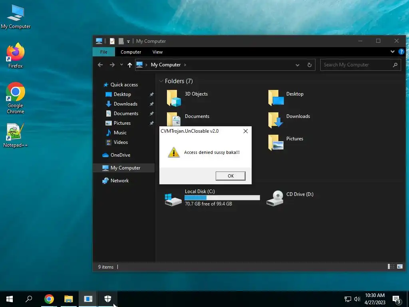Screen dimensions: 409x307
Task: Click Chrome icon on the taskbar
Action: click(49, 299)
